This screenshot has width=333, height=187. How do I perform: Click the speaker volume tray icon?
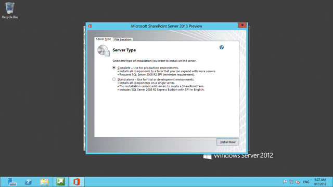click(298, 182)
